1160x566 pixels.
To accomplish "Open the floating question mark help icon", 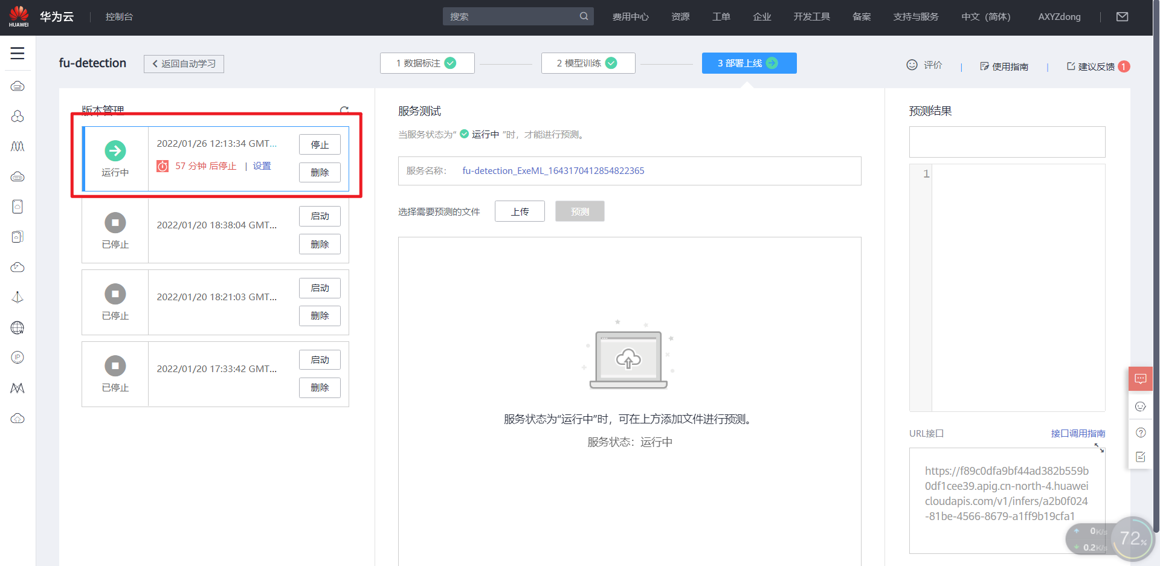I will click(1141, 433).
